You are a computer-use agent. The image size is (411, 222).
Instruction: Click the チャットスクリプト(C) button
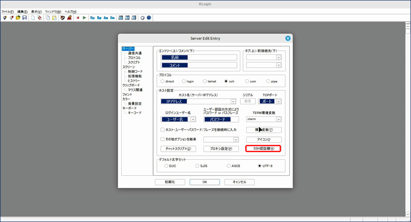(178, 149)
